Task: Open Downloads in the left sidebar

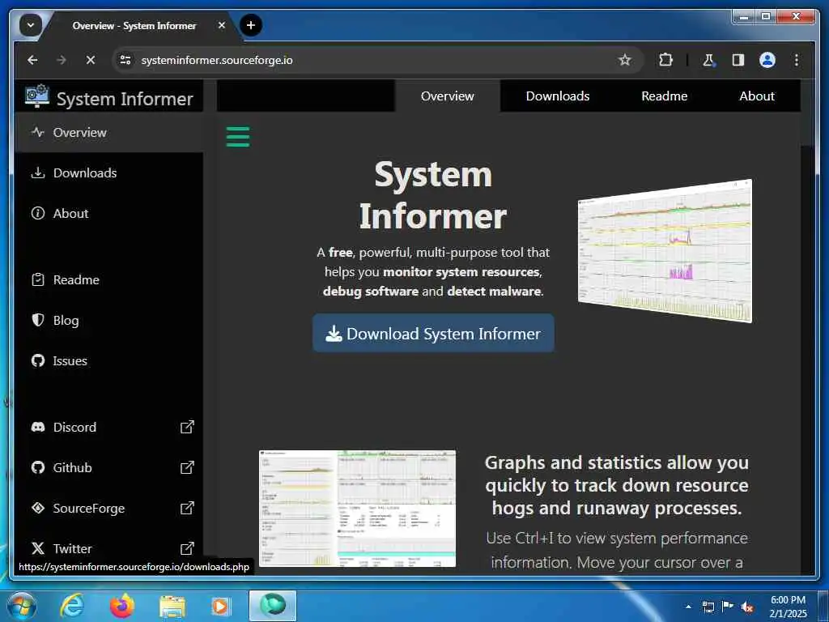Action: 109,173
